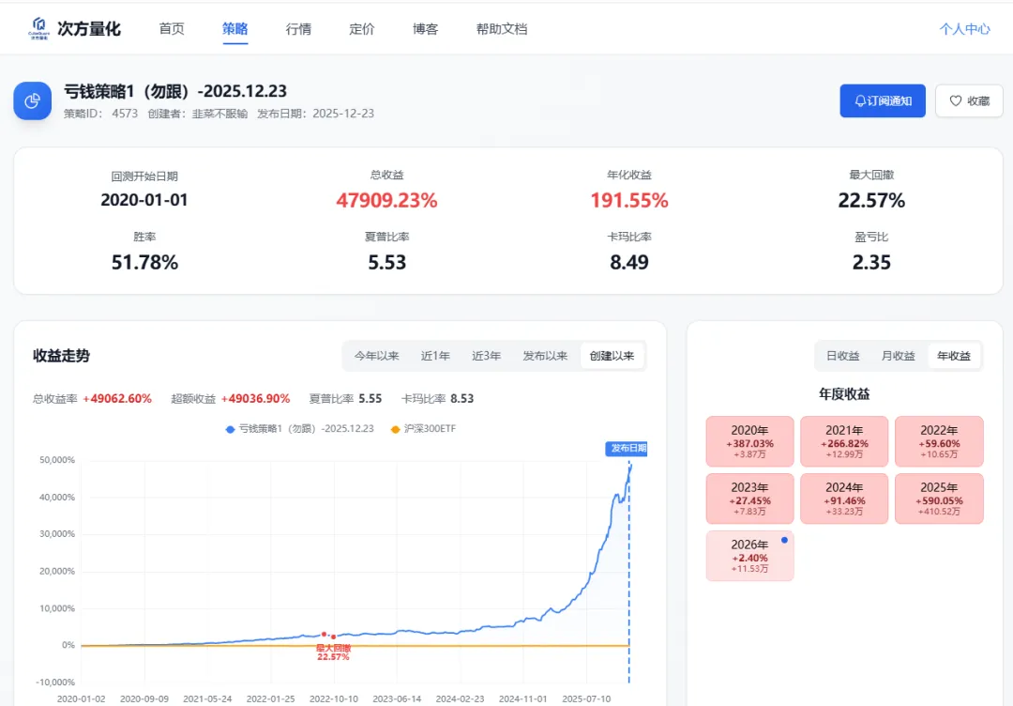Click the blue strategy pie chart icon
Screen dimensions: 1013x706
[x=33, y=100]
